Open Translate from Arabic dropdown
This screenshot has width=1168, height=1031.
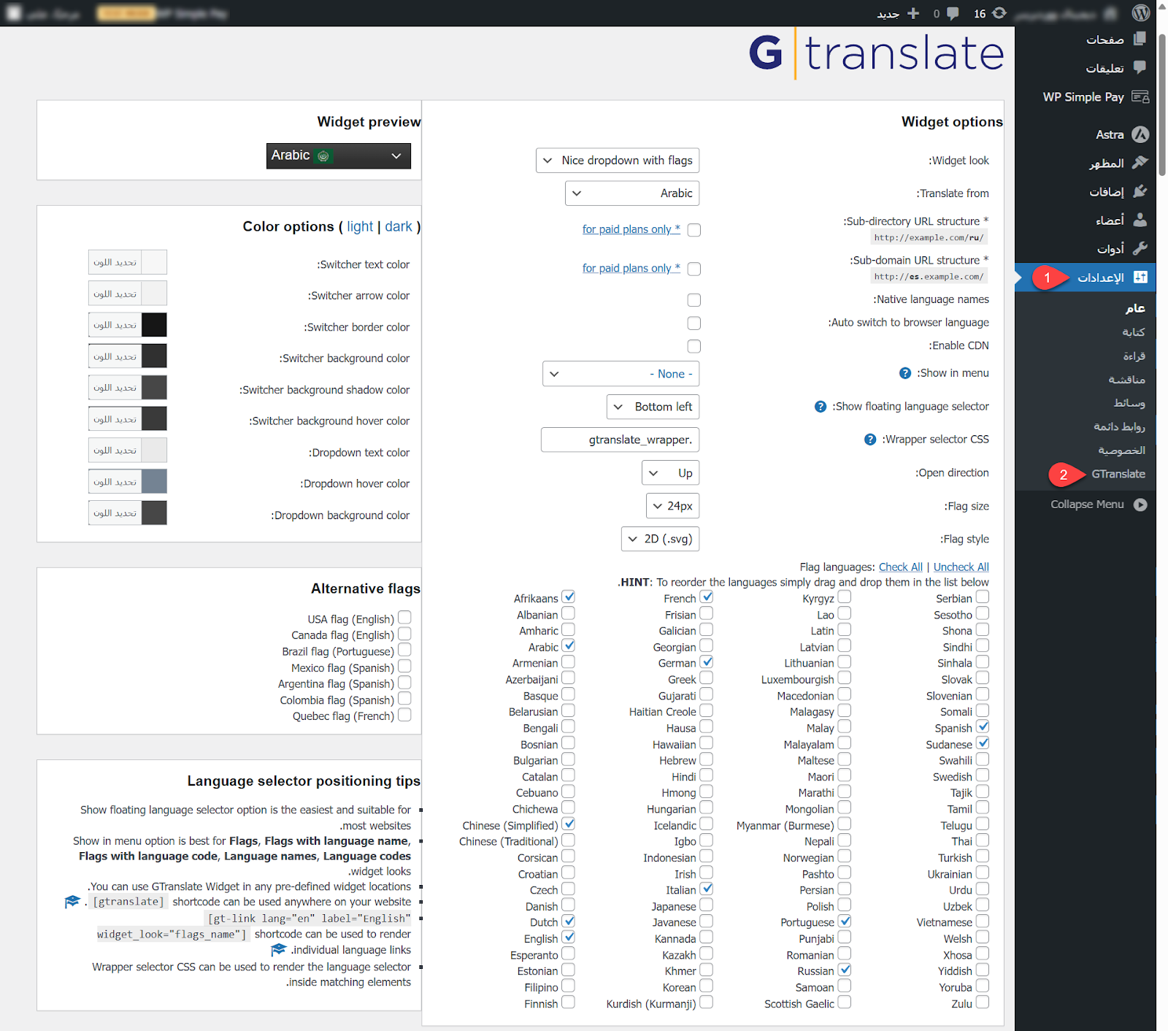[632, 193]
